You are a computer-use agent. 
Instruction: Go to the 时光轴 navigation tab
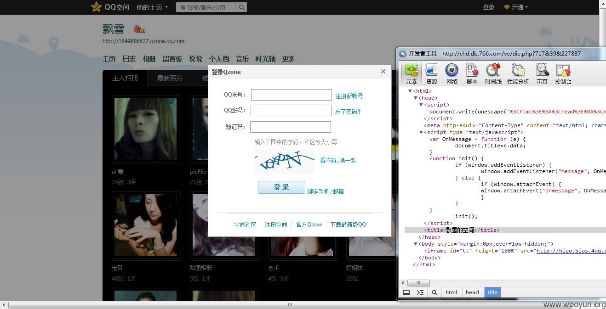[x=265, y=59]
